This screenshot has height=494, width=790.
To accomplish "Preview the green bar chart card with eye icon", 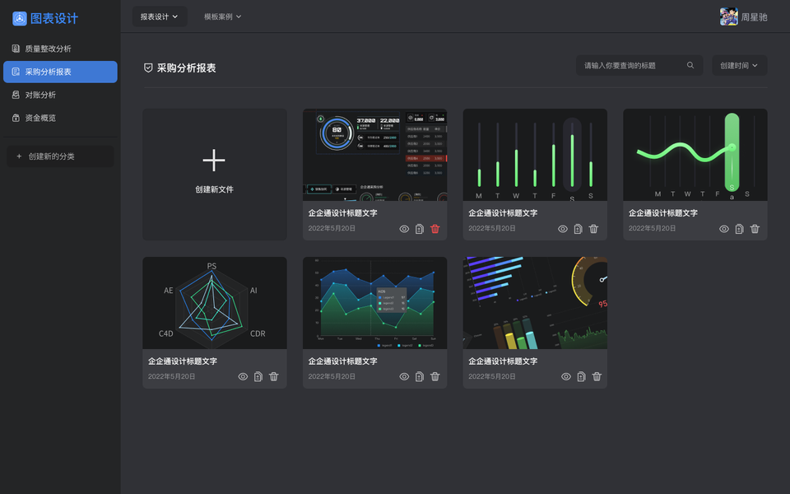I will [x=563, y=229].
